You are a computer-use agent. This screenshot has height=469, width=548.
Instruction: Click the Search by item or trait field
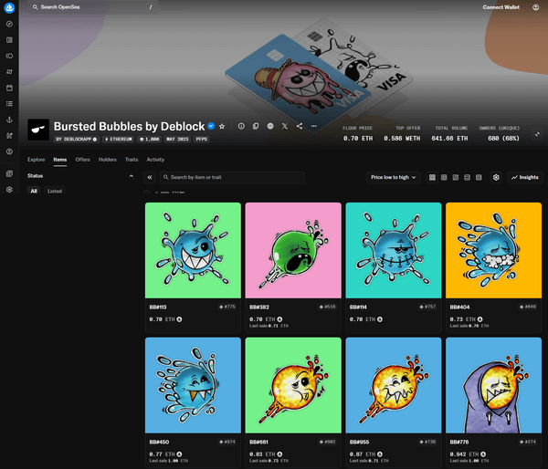(258, 177)
